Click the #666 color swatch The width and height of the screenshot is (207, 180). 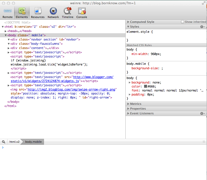tap(146, 86)
